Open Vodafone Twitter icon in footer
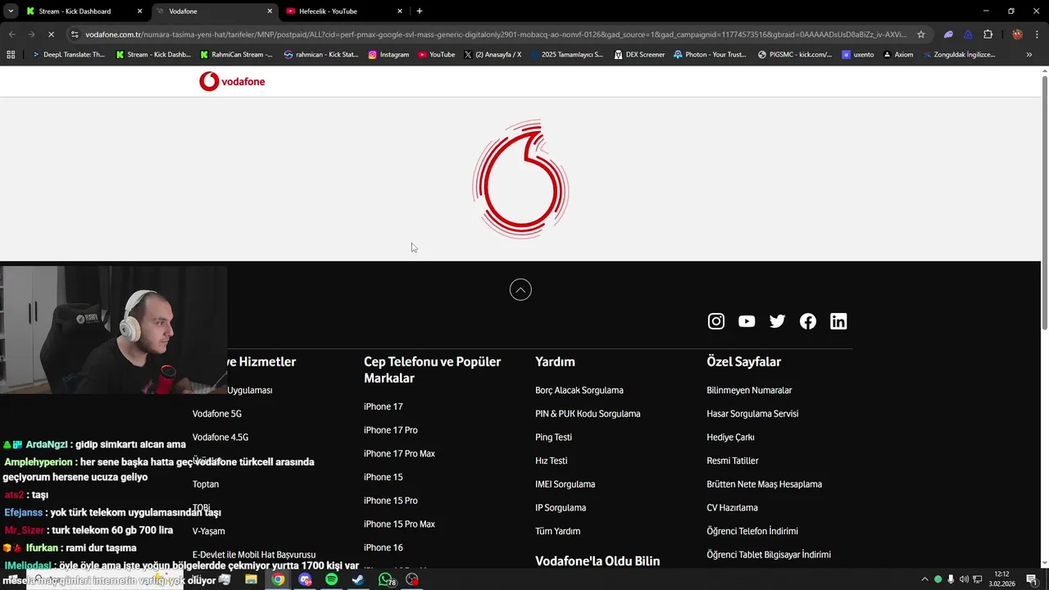The image size is (1049, 590). click(777, 321)
